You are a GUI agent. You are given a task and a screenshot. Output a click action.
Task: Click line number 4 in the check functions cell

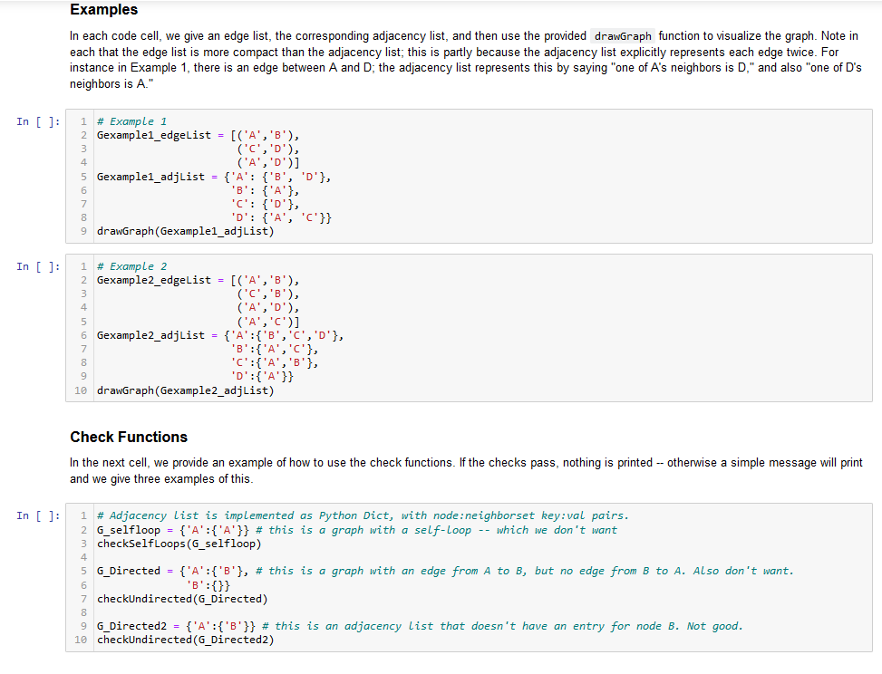click(82, 557)
